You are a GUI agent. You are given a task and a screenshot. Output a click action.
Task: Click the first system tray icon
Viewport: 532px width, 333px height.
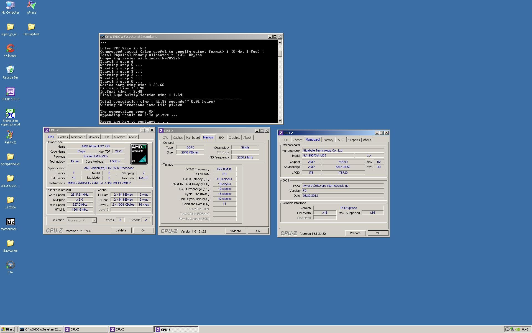pos(507,329)
